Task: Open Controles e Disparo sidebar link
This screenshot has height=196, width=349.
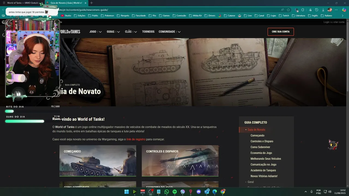Action: pyautogui.click(x=262, y=141)
